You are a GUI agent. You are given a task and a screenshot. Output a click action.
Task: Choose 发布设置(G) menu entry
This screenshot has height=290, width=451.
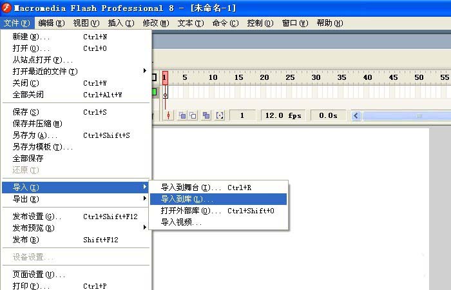pyautogui.click(x=76, y=217)
